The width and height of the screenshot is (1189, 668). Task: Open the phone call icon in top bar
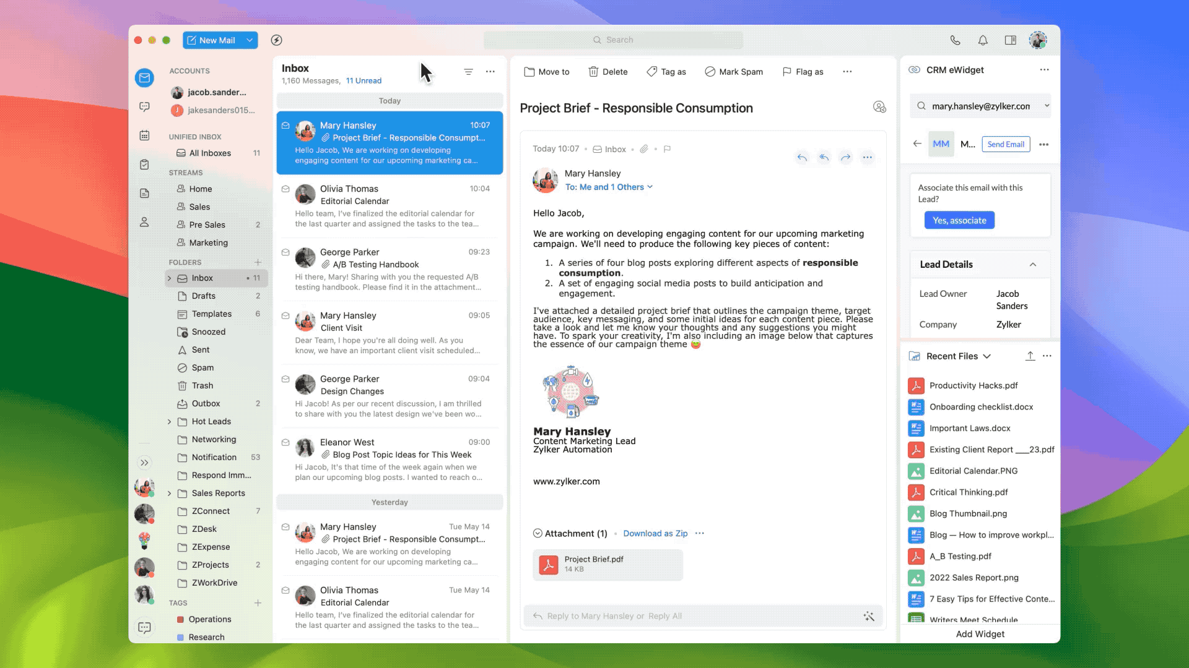pyautogui.click(x=956, y=40)
